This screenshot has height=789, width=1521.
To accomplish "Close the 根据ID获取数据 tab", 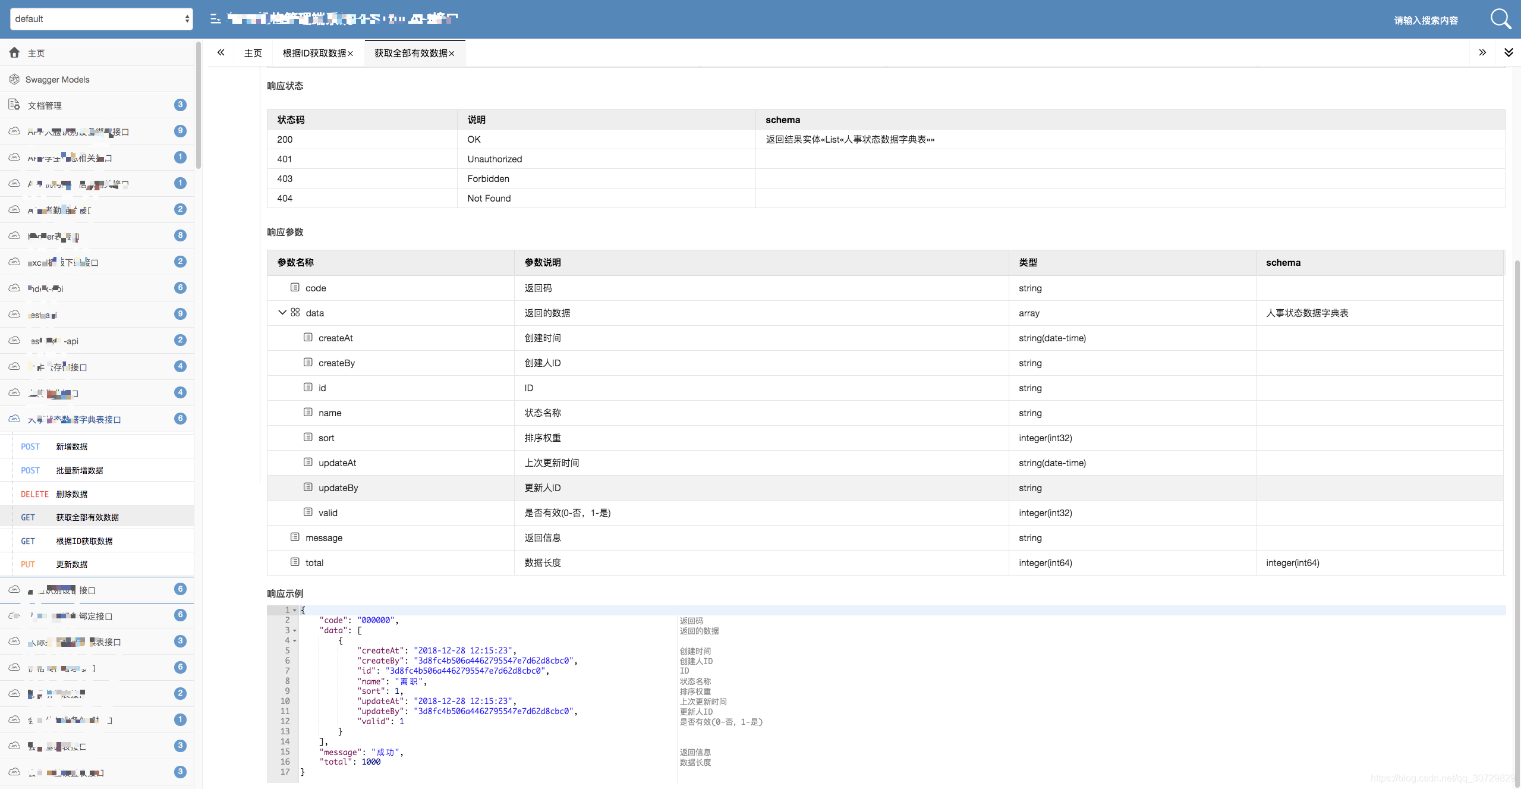I will pos(351,54).
